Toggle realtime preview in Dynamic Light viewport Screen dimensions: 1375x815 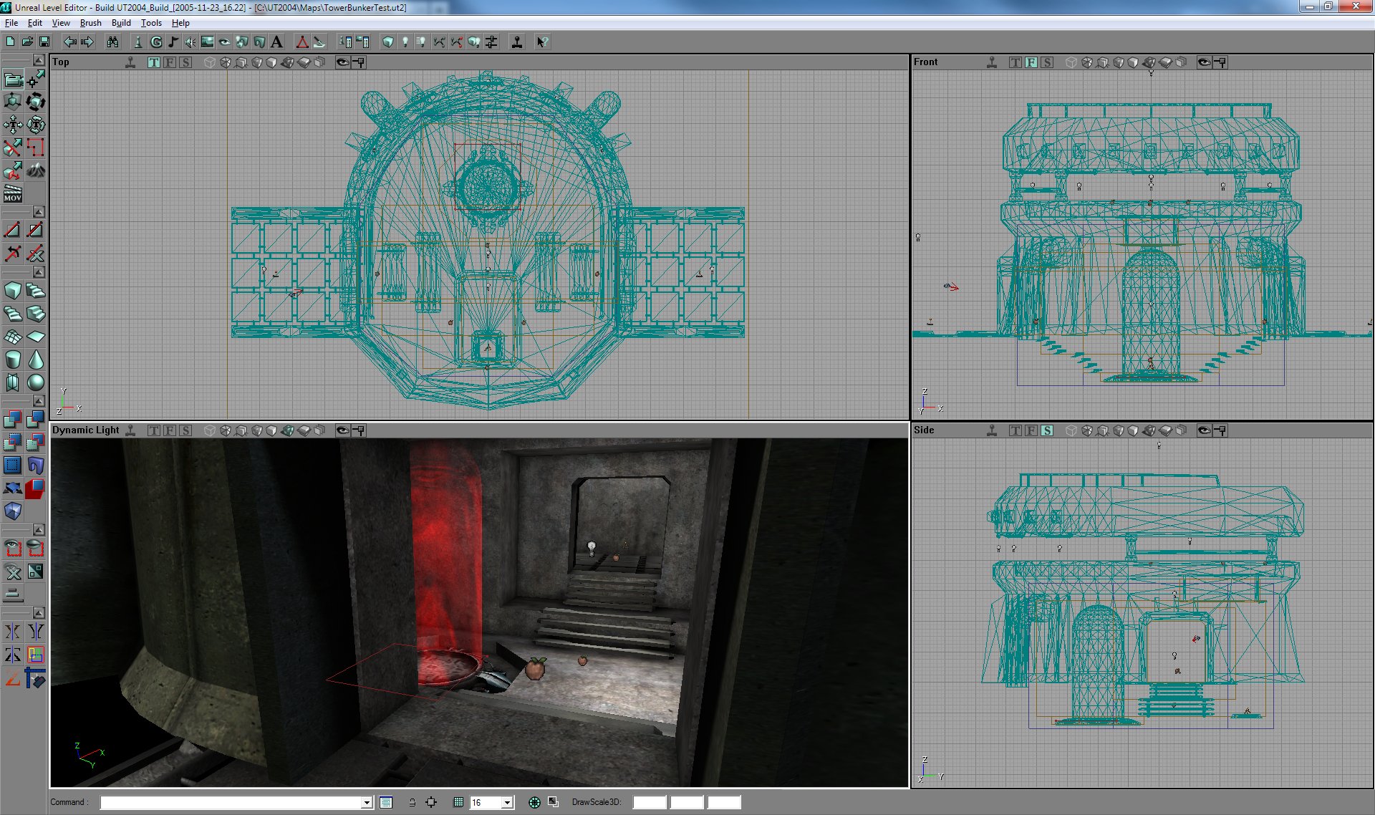point(131,430)
